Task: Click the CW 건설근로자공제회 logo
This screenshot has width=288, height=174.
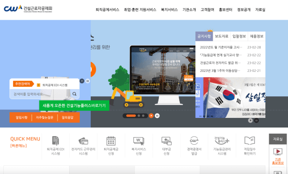Action: point(28,9)
